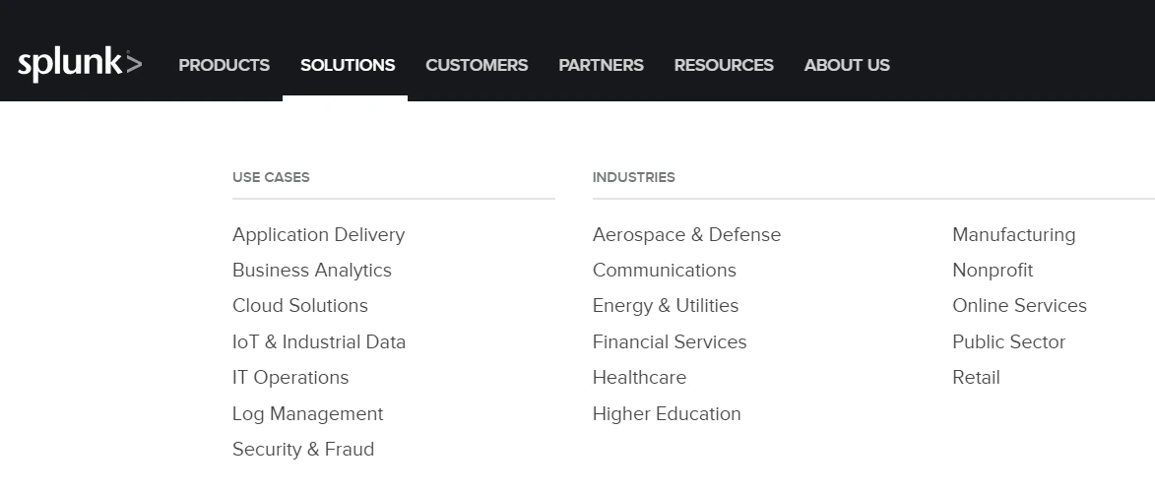The height and width of the screenshot is (491, 1155).
Task: Open Security & Fraud use case
Action: point(302,449)
